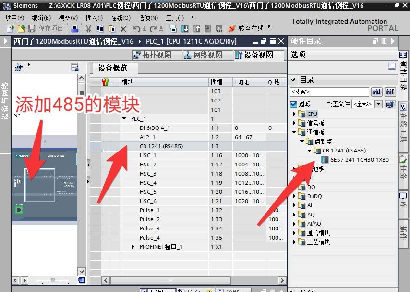Open the 插入(I) menu
Image resolution: width=410 pixels, height=292 pixels.
click(x=94, y=18)
